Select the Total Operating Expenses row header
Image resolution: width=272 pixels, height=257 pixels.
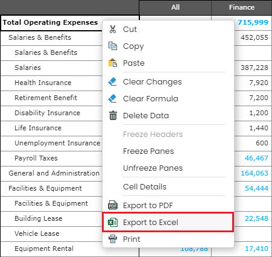[x=50, y=22]
